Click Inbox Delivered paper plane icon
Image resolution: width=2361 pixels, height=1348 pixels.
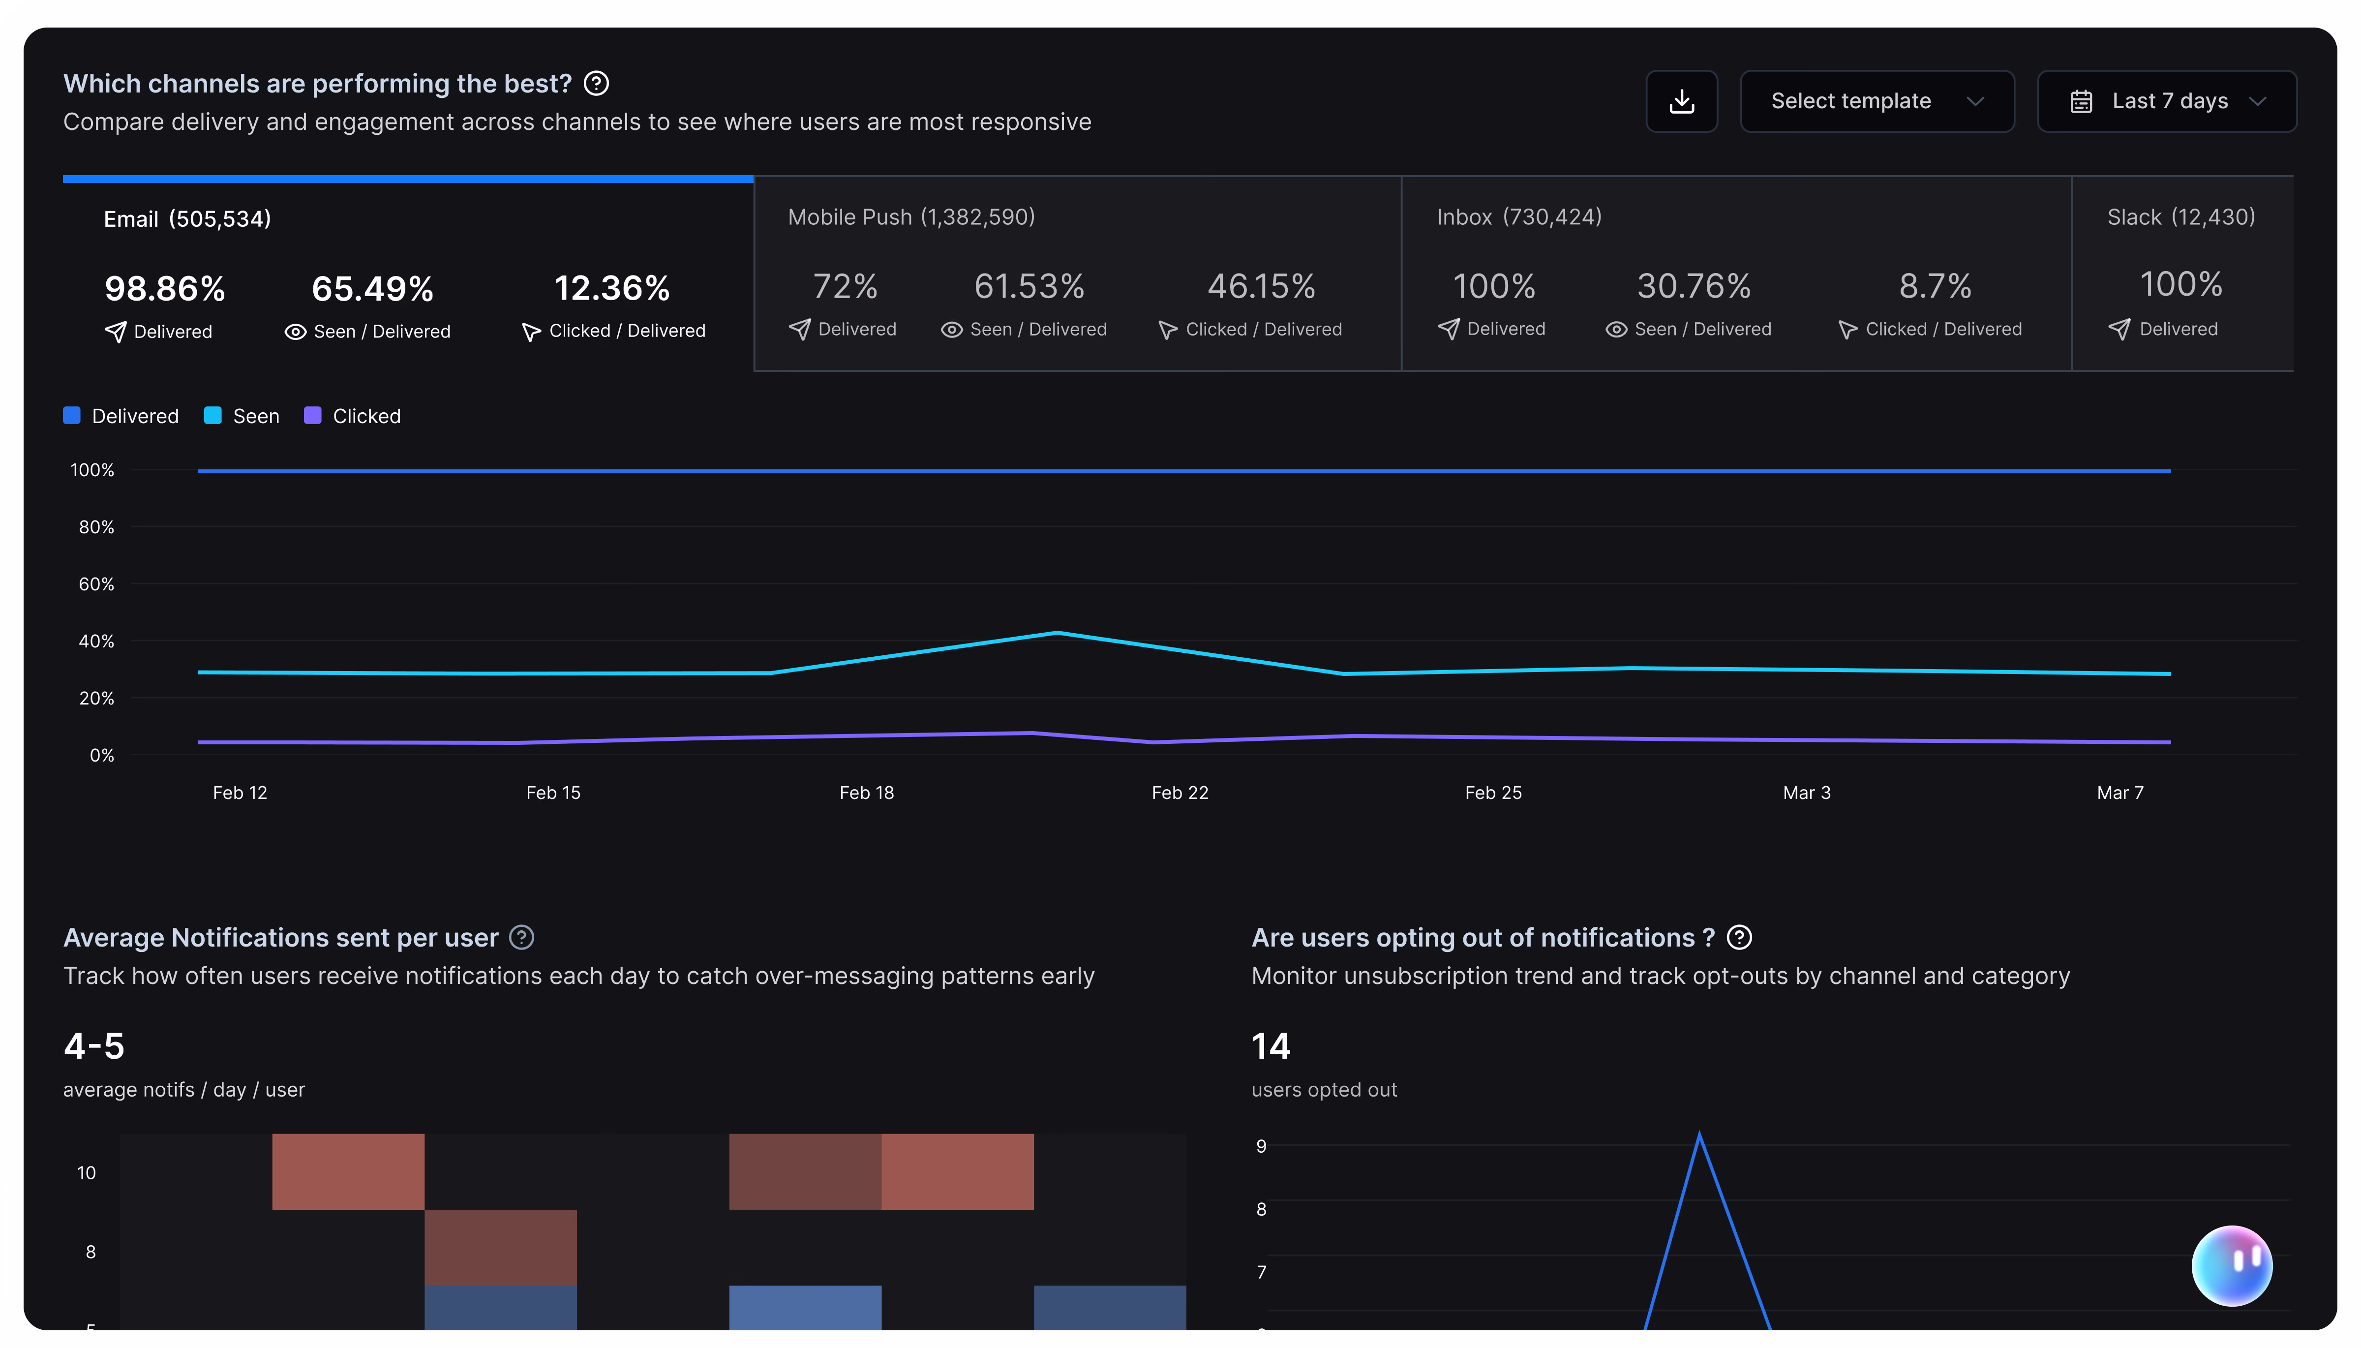coord(1449,330)
